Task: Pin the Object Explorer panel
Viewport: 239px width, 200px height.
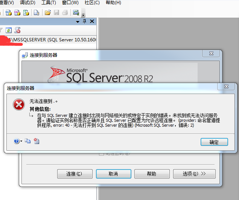Action: (x=84, y=21)
